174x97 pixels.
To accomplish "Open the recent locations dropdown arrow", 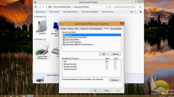I will pos(43,7).
